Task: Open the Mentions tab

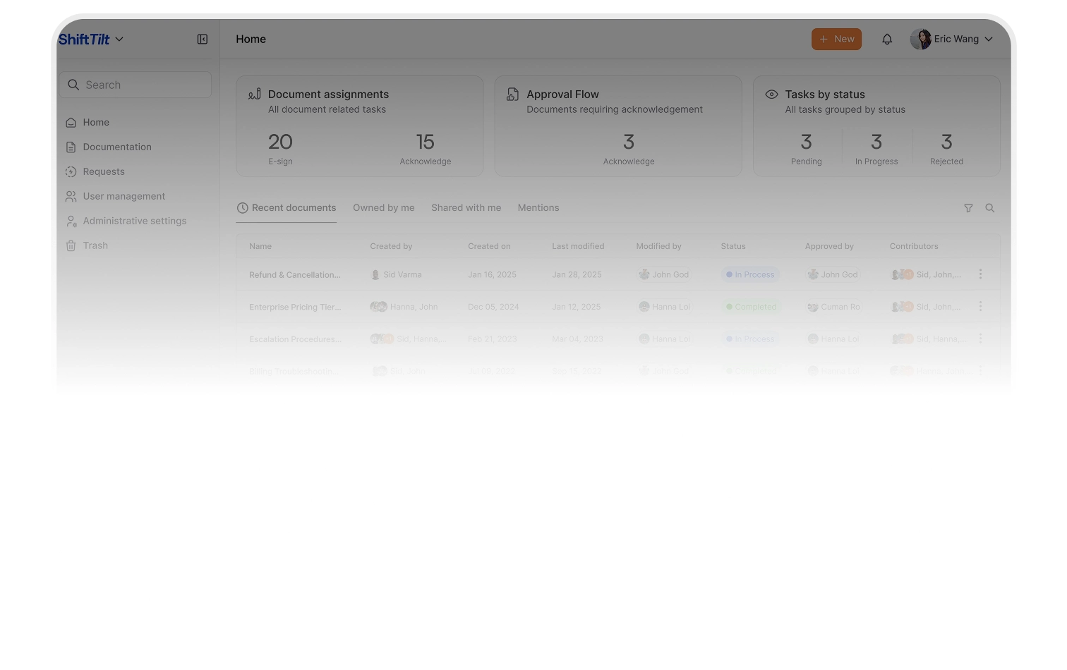Action: click(538, 208)
